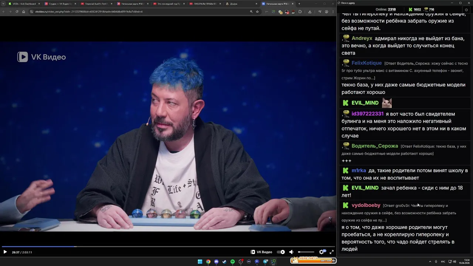Open browser downloads

pos(310,11)
